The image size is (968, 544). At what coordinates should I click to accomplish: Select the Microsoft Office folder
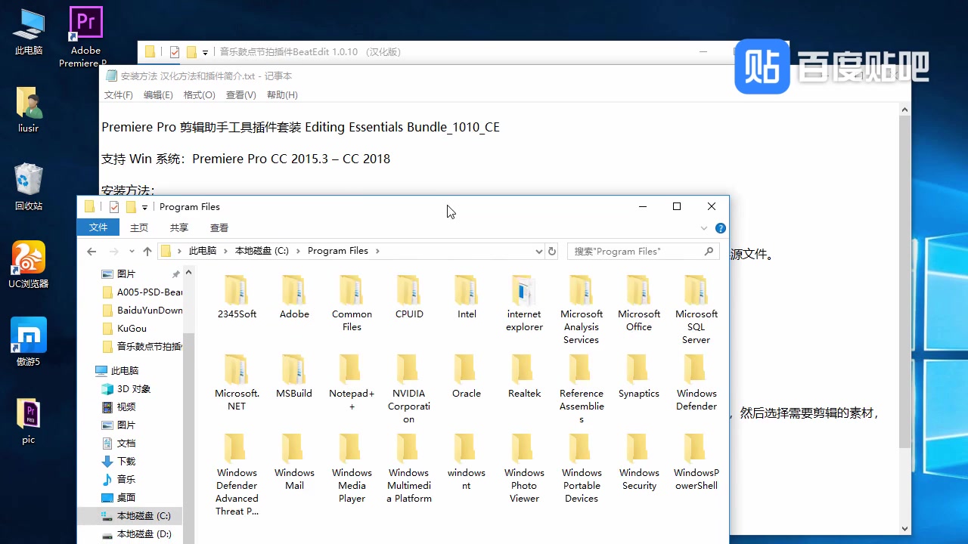[639, 304]
